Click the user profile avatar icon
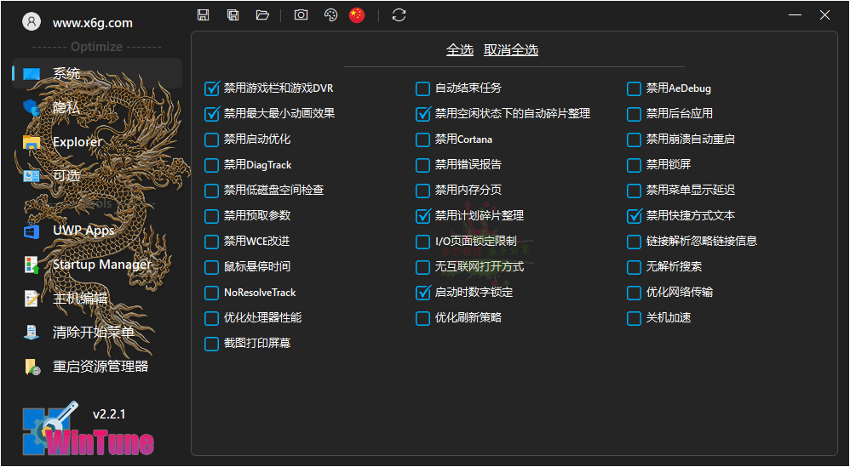The width and height of the screenshot is (850, 467). tap(32, 22)
